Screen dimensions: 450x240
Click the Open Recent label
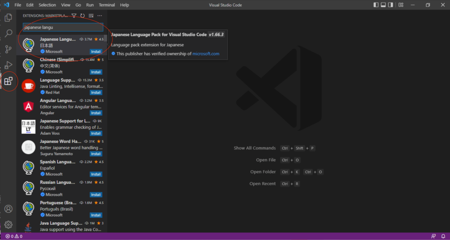[263, 184]
